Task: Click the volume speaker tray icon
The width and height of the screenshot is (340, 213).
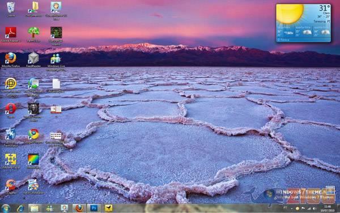Action: [314, 208]
